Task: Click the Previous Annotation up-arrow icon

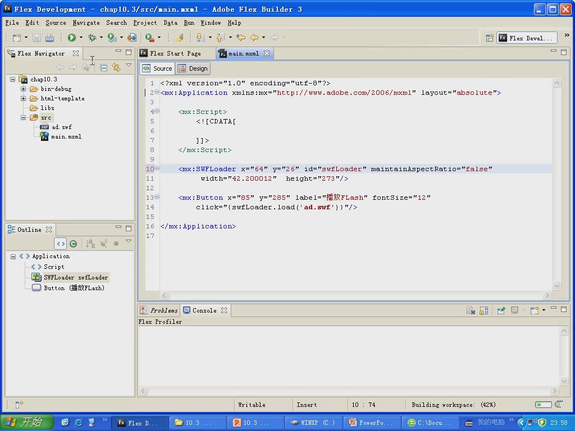Action: (x=220, y=38)
